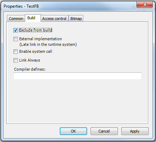Click the 'Enable system call' label text
This screenshot has width=156, height=142.
(36, 51)
